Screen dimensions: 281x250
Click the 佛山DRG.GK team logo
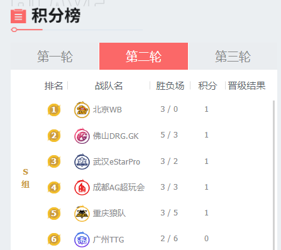82,136
